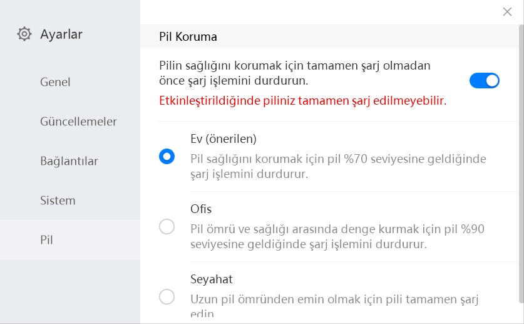Select the Pil sidebar item

click(47, 240)
